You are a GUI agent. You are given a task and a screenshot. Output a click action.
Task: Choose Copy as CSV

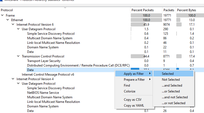click(x=133, y=100)
